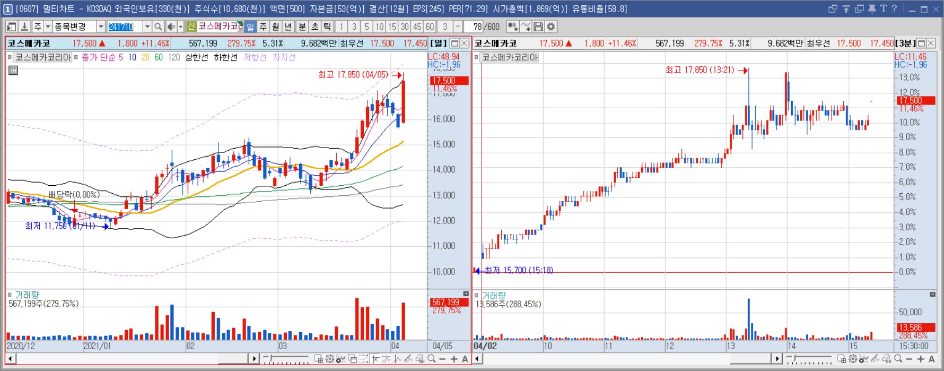
Task: Click the eraser icon below the daily chart
Action: tap(420, 359)
